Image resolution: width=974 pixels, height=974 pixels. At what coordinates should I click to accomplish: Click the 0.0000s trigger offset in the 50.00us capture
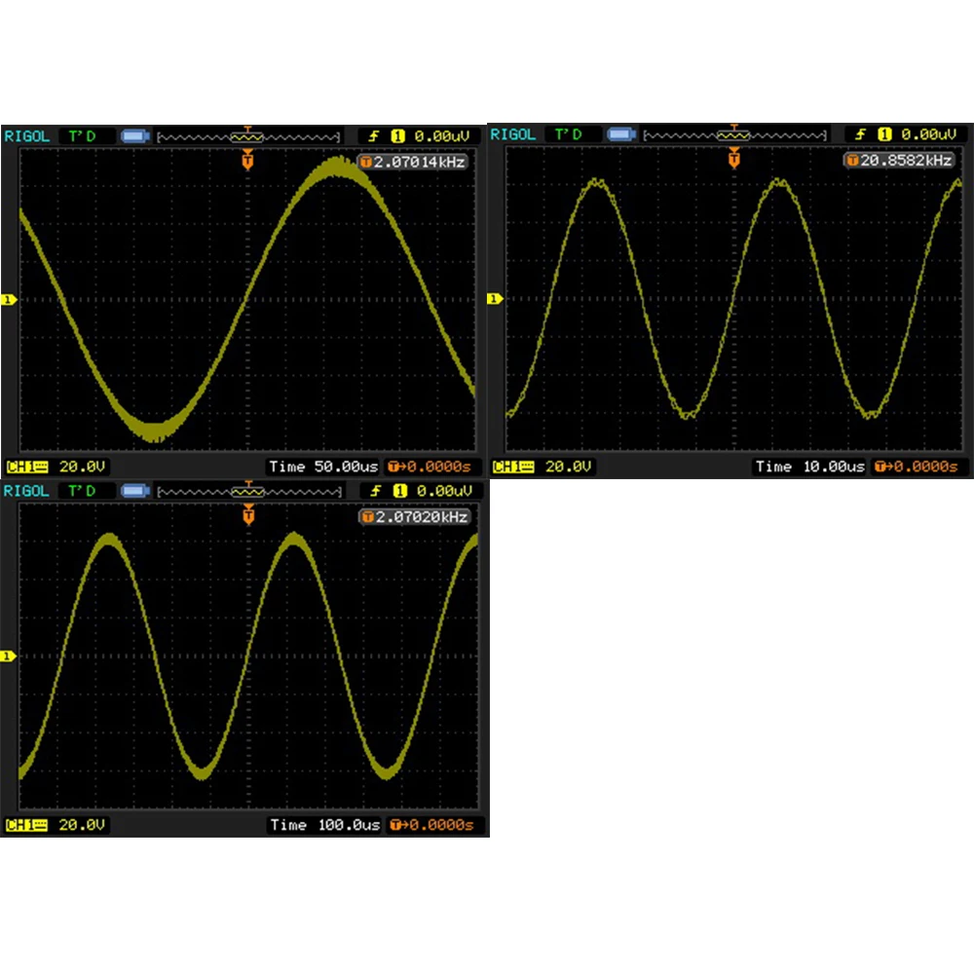430,467
